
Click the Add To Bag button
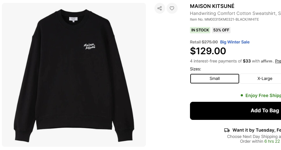[235, 111]
